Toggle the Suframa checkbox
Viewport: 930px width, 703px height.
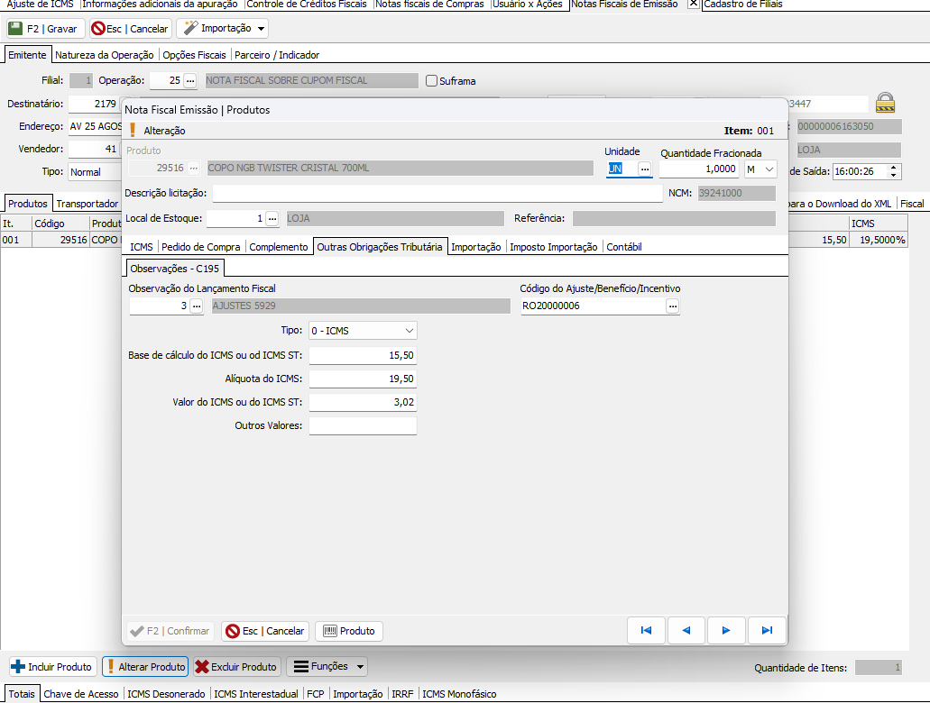432,81
